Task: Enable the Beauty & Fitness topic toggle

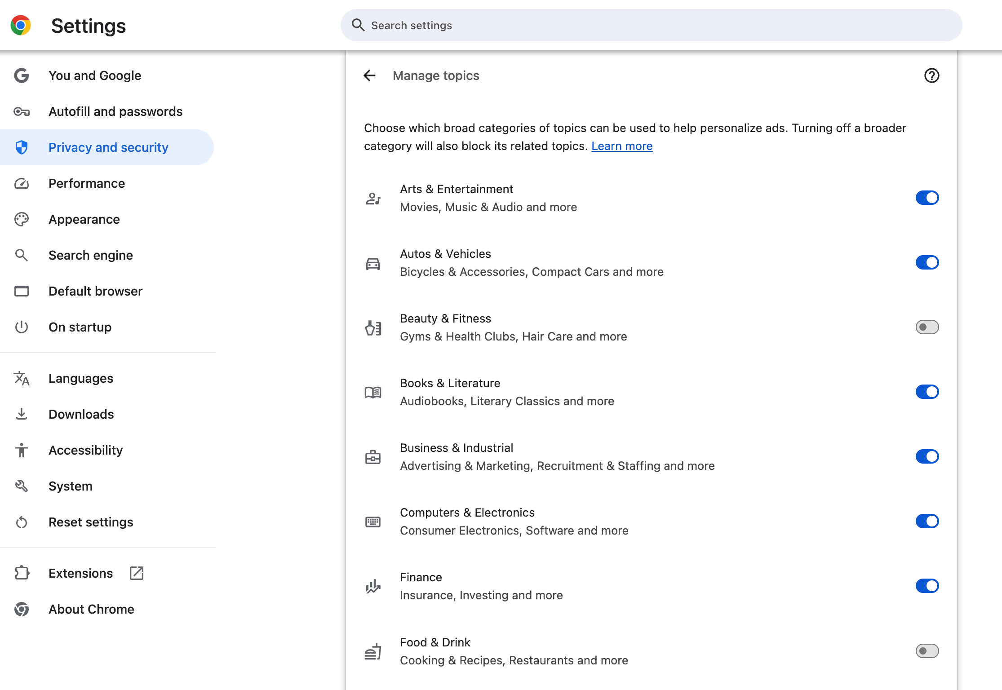Action: click(927, 327)
